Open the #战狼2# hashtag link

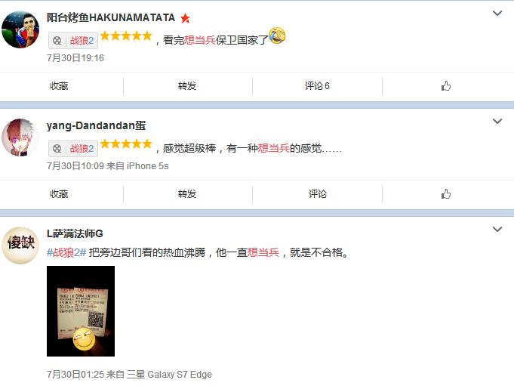[66, 252]
